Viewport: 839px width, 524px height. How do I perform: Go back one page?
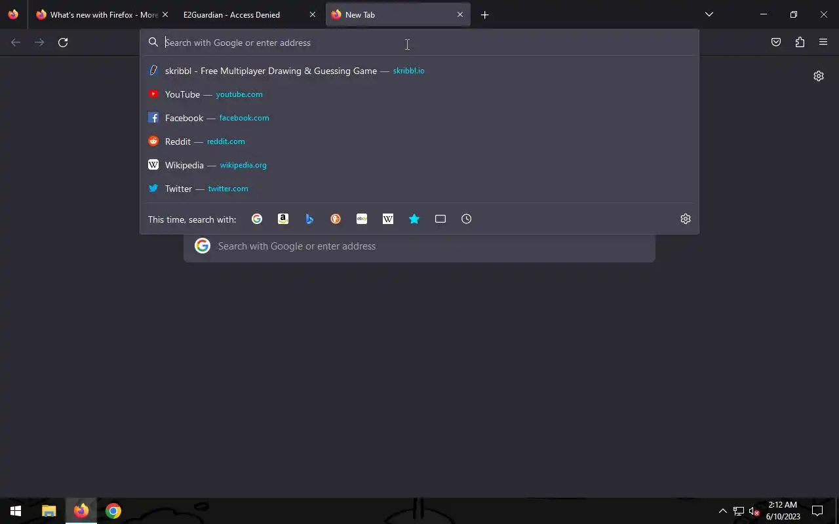tap(16, 42)
